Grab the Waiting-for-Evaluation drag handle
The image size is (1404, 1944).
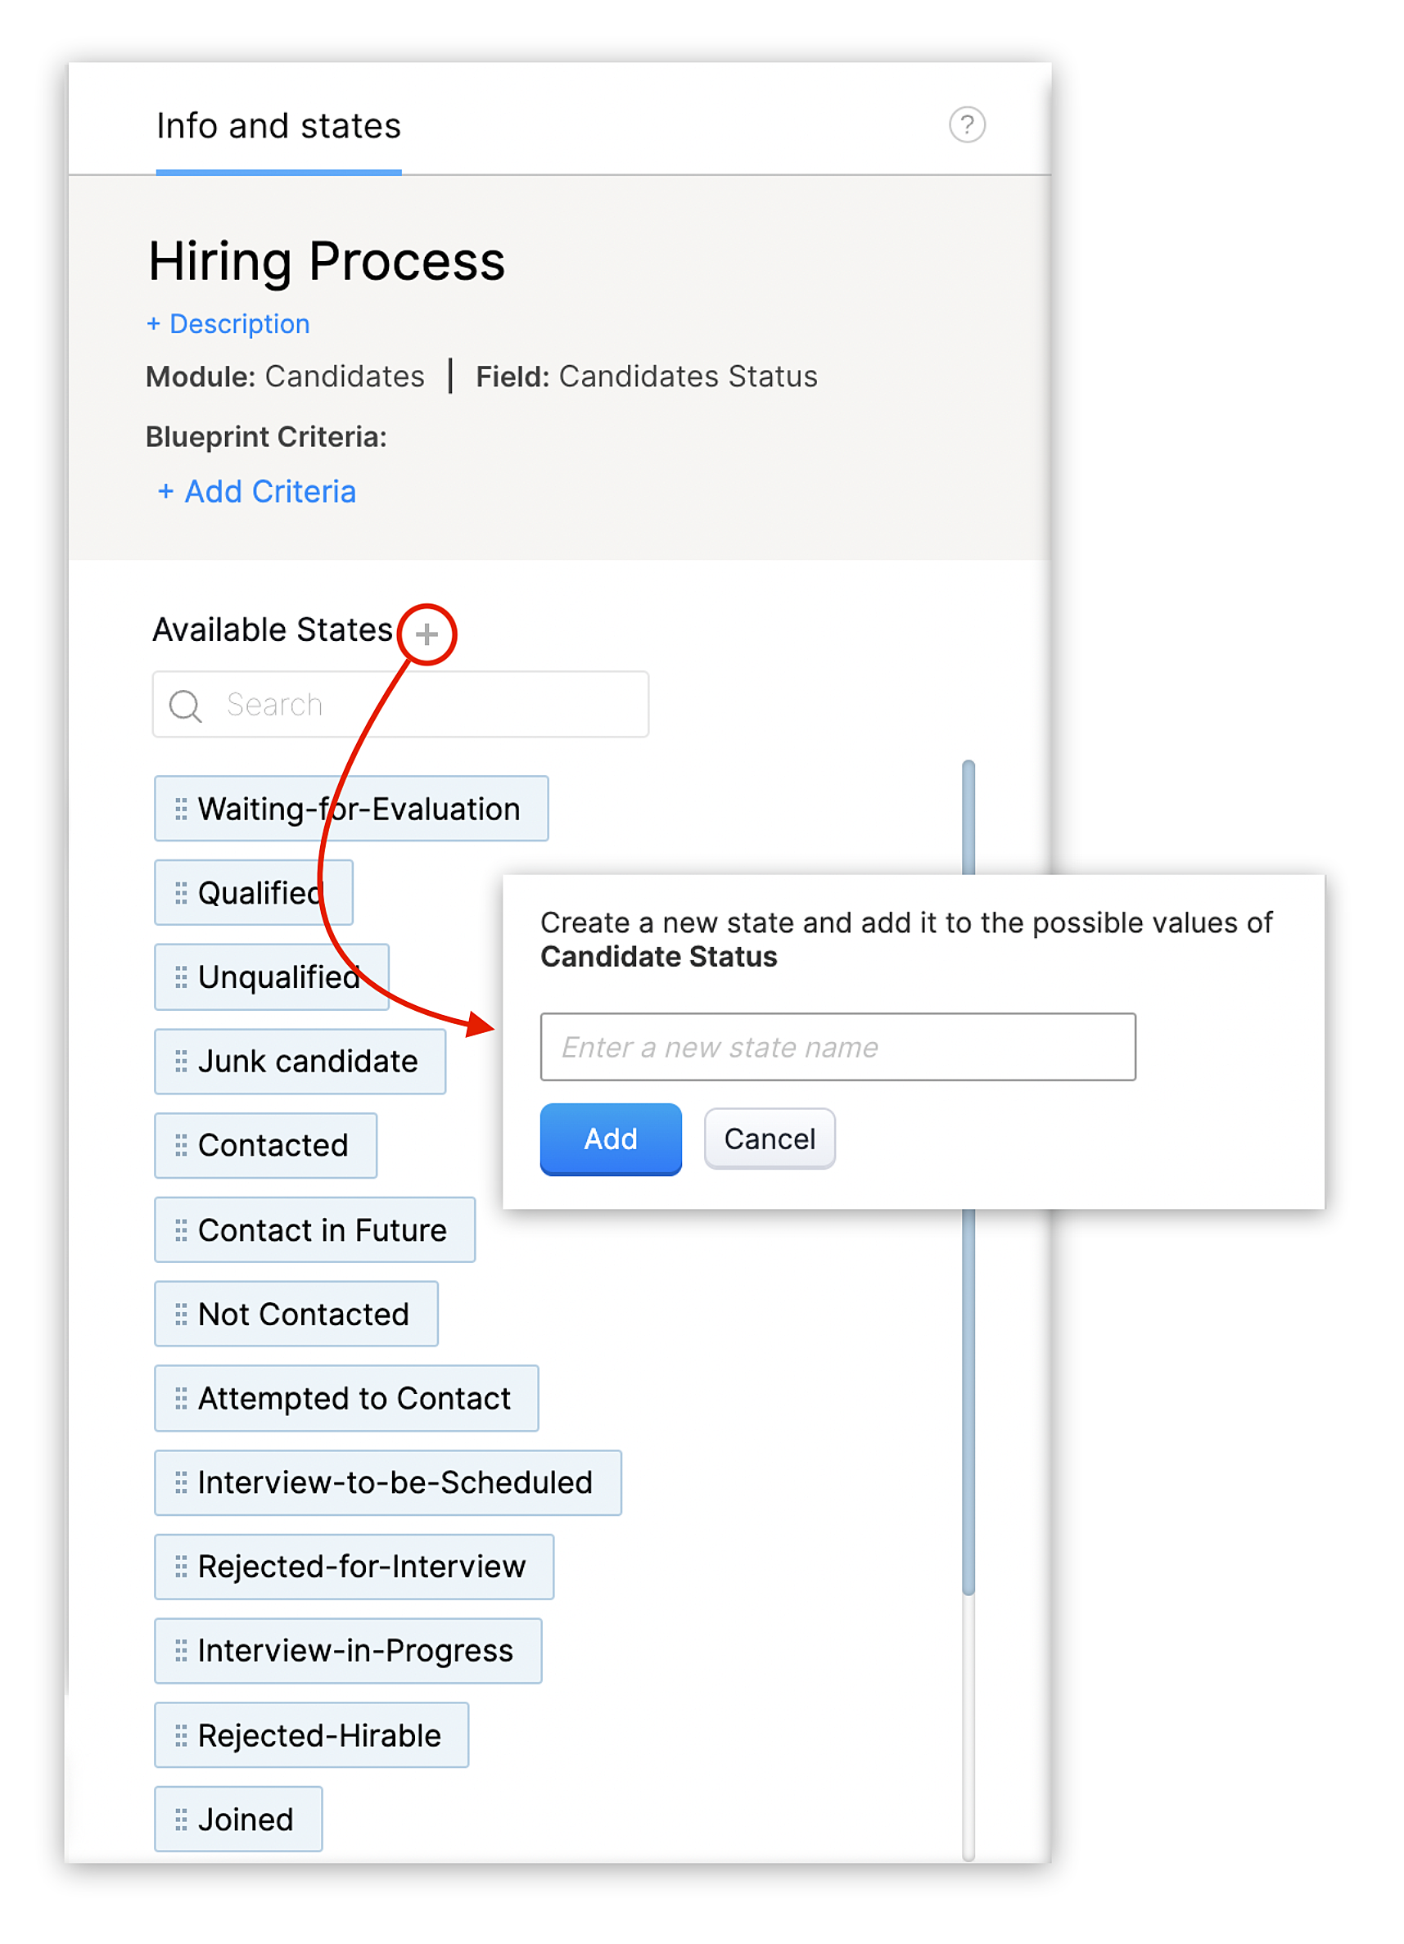point(181,810)
